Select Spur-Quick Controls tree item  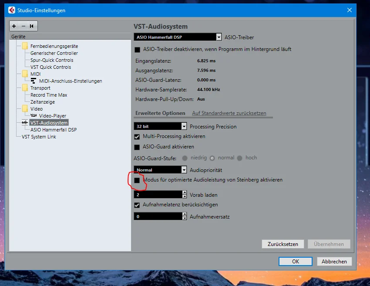pyautogui.click(x=52, y=60)
